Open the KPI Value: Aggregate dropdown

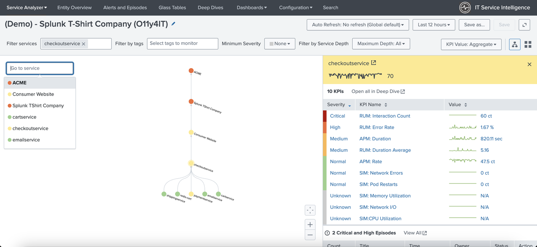coord(471,44)
